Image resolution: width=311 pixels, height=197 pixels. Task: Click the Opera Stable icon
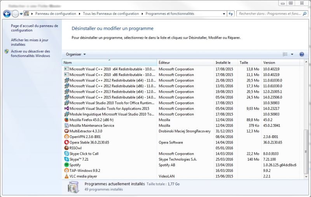click(66, 142)
